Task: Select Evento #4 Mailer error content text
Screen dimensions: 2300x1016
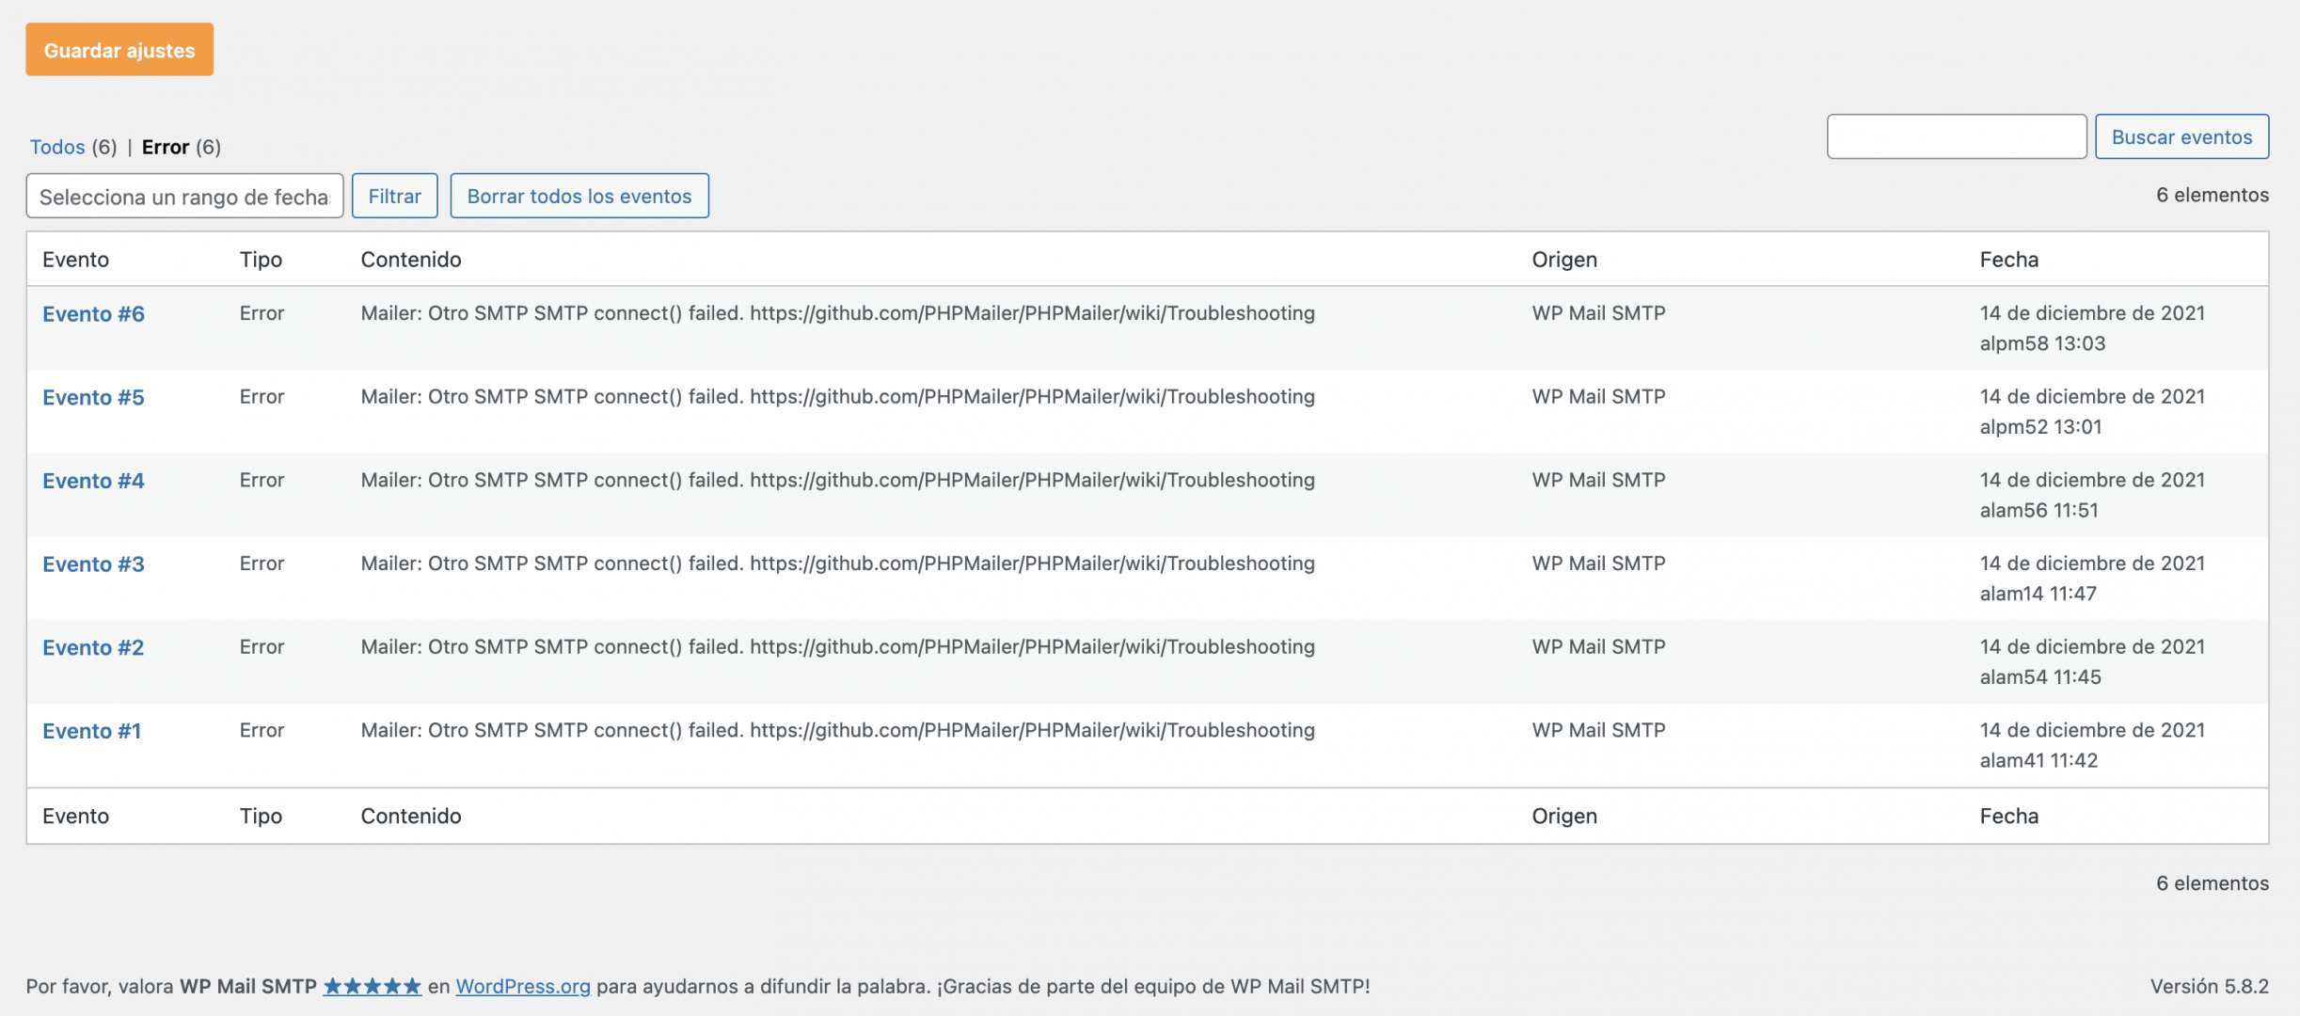Action: click(x=837, y=480)
